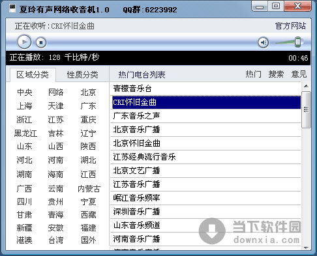Select the 福建 region
This screenshot has width=317, height=256.
88,228
